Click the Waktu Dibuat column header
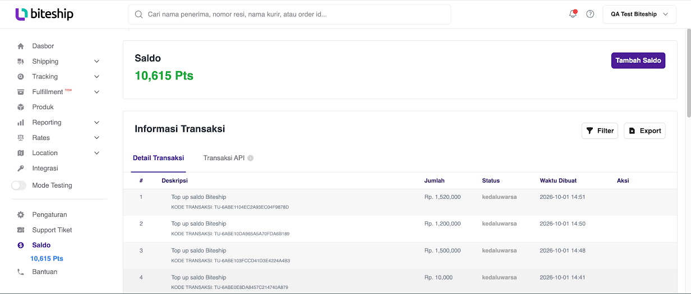The width and height of the screenshot is (691, 294). pyautogui.click(x=558, y=181)
